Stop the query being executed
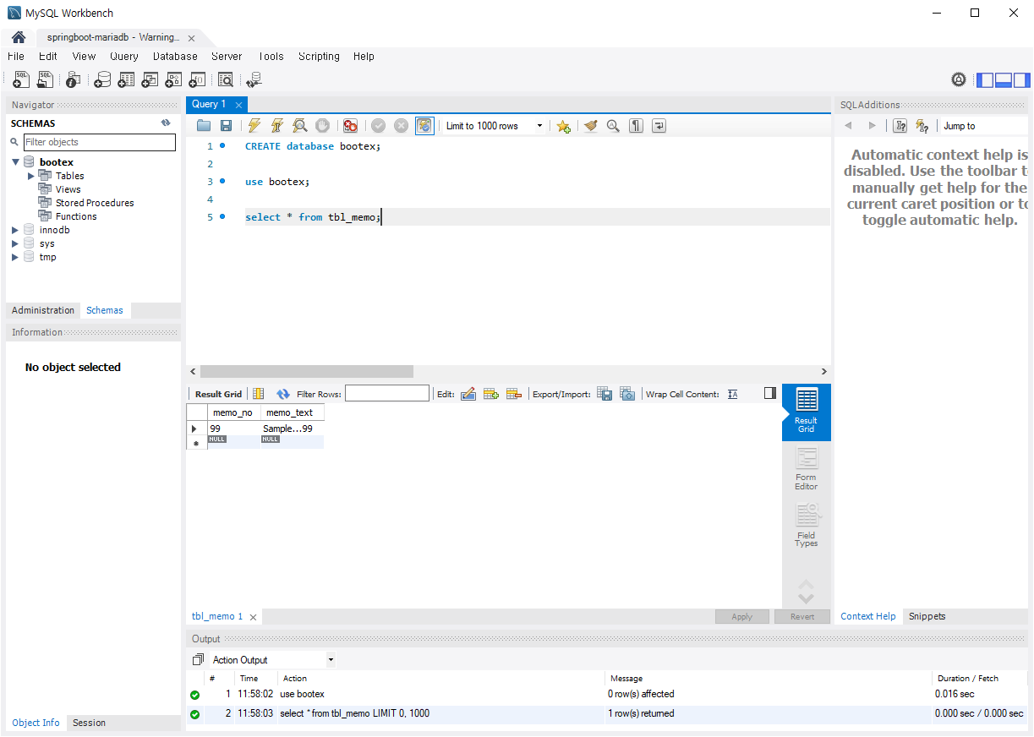 pyautogui.click(x=322, y=126)
